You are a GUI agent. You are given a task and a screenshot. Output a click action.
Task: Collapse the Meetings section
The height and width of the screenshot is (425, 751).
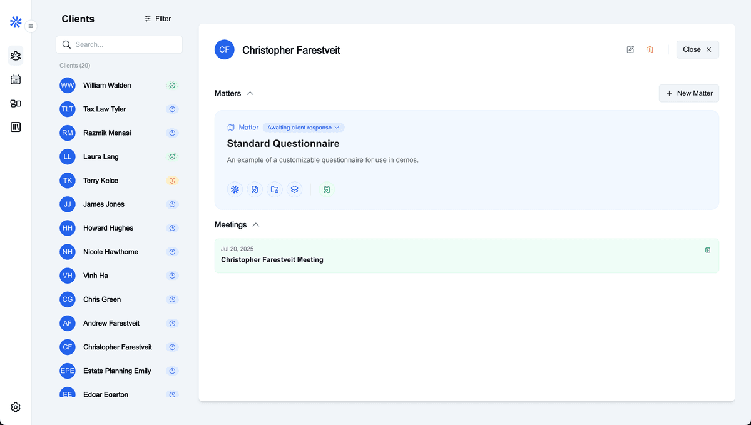[255, 225]
